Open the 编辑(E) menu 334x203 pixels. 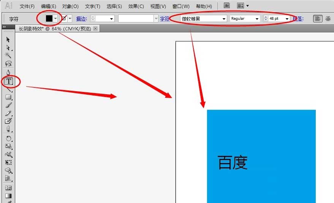point(49,6)
